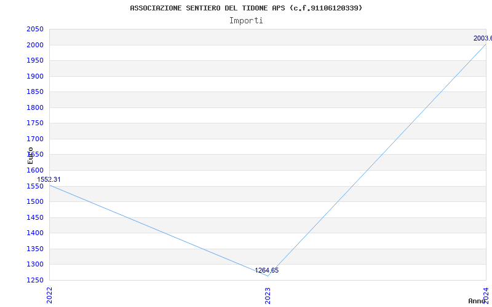This screenshot has width=492, height=307.
Task: Click the 1500 y-axis value
Action: click(35, 202)
